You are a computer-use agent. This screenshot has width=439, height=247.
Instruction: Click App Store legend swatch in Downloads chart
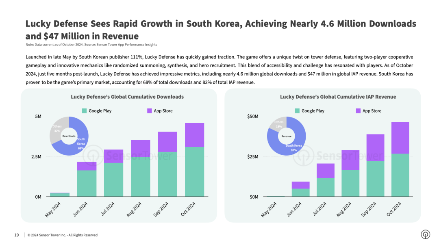[x=150, y=111]
